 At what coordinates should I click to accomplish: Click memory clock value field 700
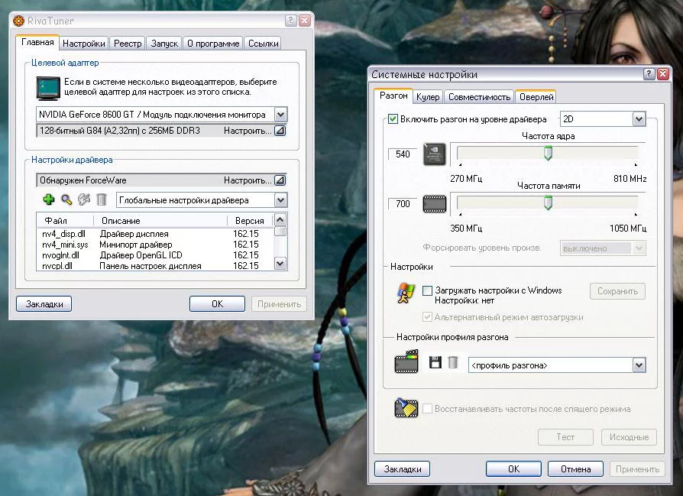pyautogui.click(x=403, y=204)
